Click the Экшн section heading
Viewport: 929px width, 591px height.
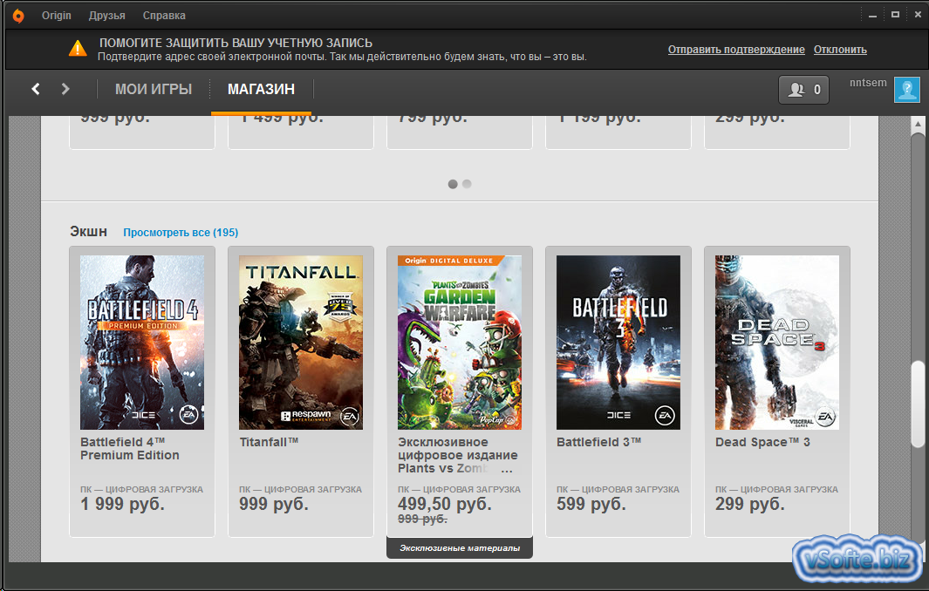point(88,232)
